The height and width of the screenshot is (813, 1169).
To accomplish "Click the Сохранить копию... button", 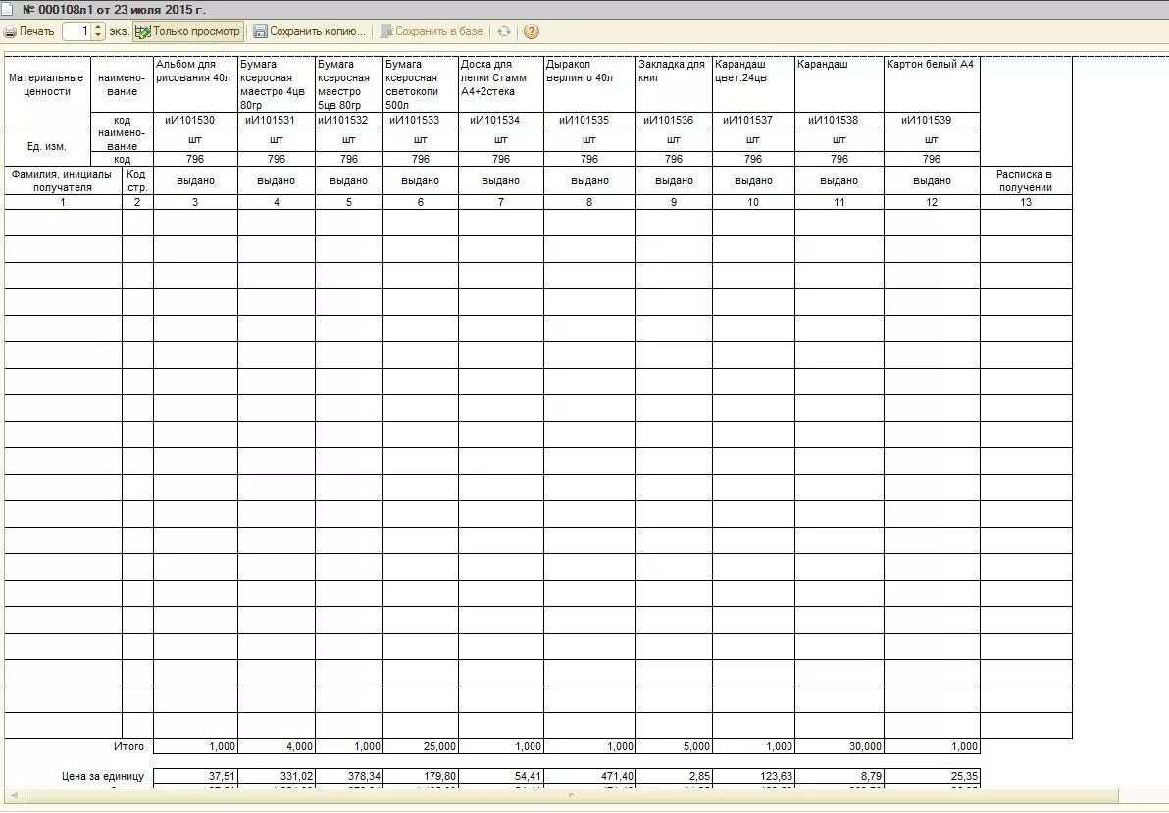I will coord(310,32).
